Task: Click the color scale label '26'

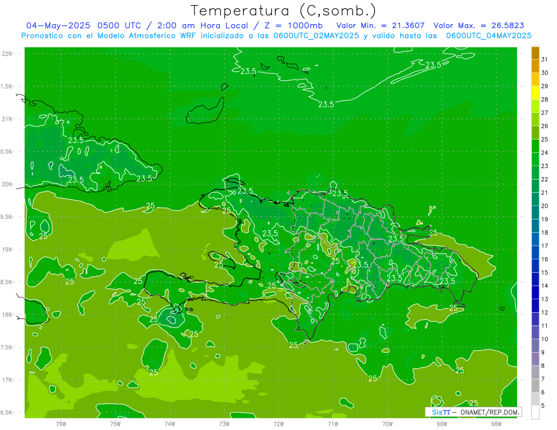Action: [545, 126]
